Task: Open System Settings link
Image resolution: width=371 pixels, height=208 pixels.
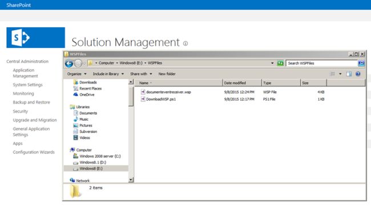Action: click(x=28, y=84)
